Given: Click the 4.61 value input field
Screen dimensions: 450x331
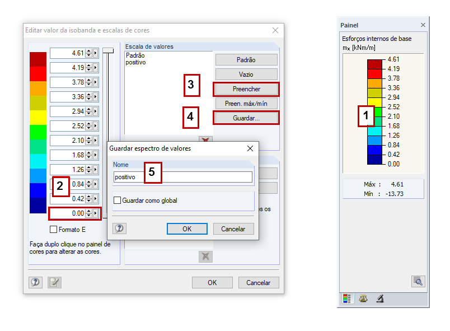Looking at the screenshot, I should [68, 53].
